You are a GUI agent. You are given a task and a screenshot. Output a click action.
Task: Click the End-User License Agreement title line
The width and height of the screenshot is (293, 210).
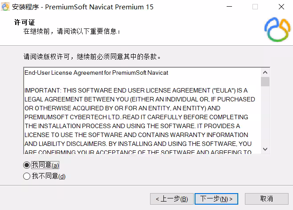(x=96, y=73)
